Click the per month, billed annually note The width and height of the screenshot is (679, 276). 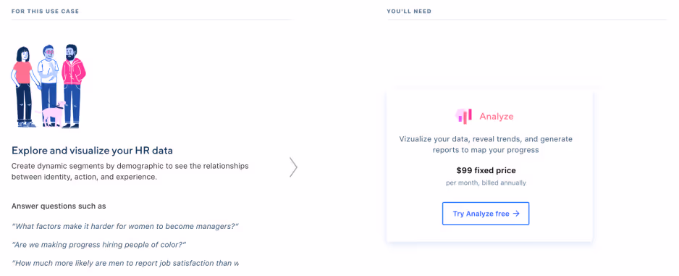pos(486,183)
